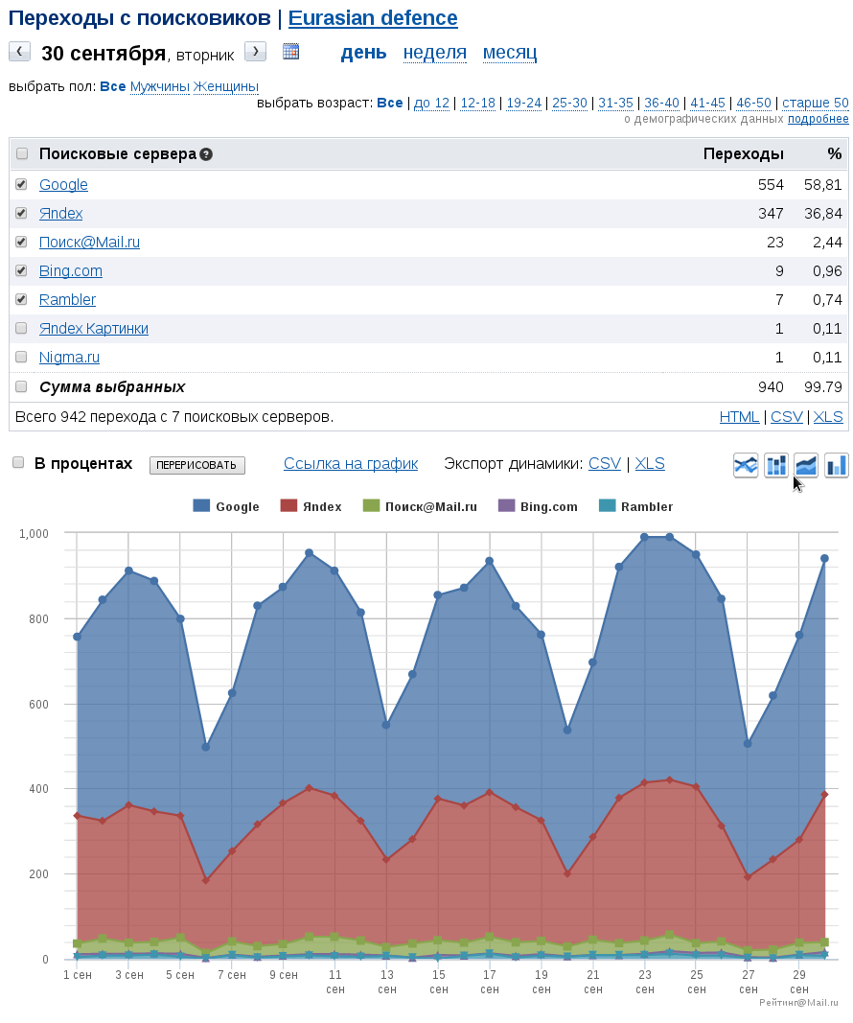Screen dimensions: 853x1023
Task: Switch to the неделя period tab
Action: click(x=435, y=52)
